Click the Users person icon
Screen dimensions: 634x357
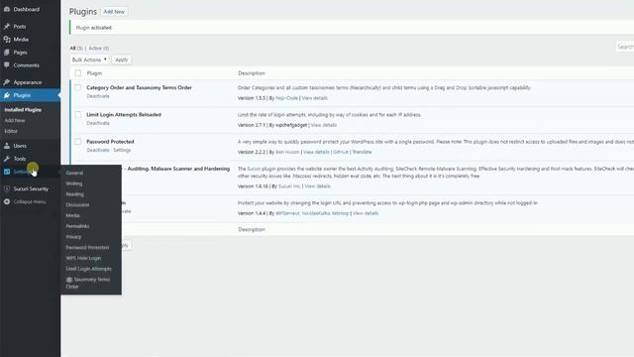point(7,146)
